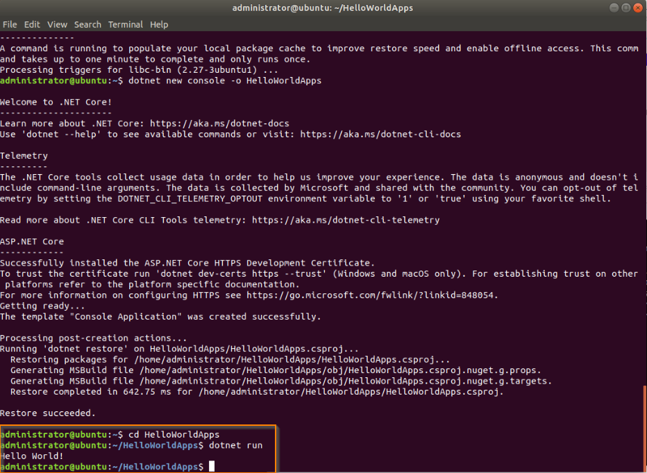
Task: Click the window title 'administrator@ubuntu: ~/HelloWorldApps'
Action: click(323, 8)
